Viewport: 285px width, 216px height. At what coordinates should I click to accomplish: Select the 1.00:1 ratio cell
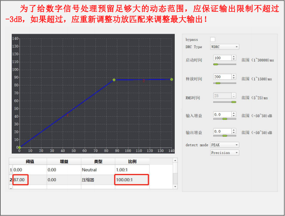[132, 170]
